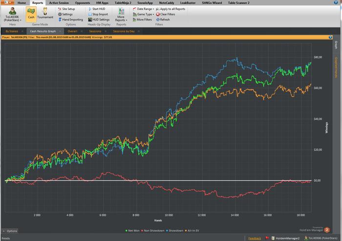Open the Reports ribbon tab

pos(38,3)
